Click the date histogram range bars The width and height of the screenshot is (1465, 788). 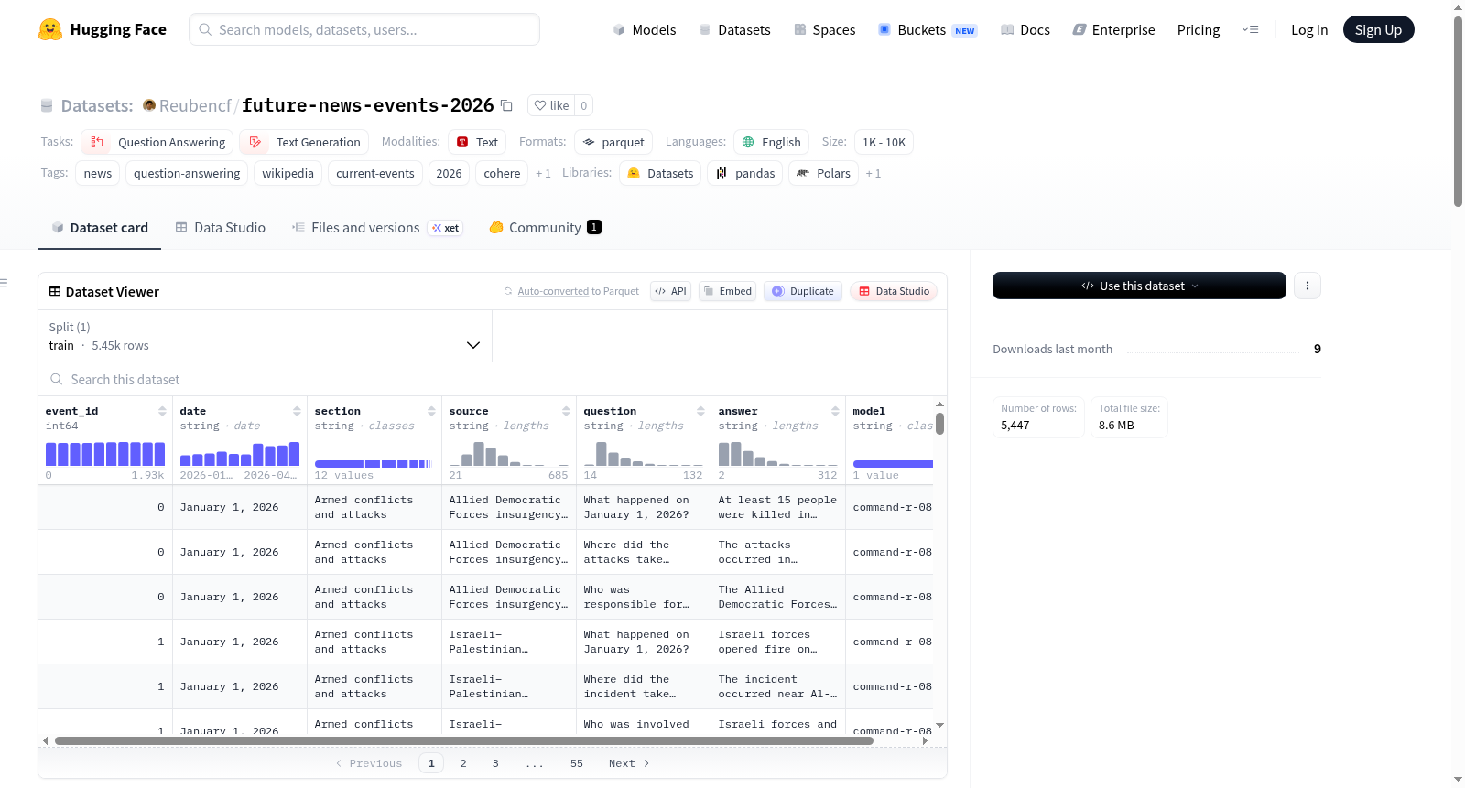tap(240, 454)
